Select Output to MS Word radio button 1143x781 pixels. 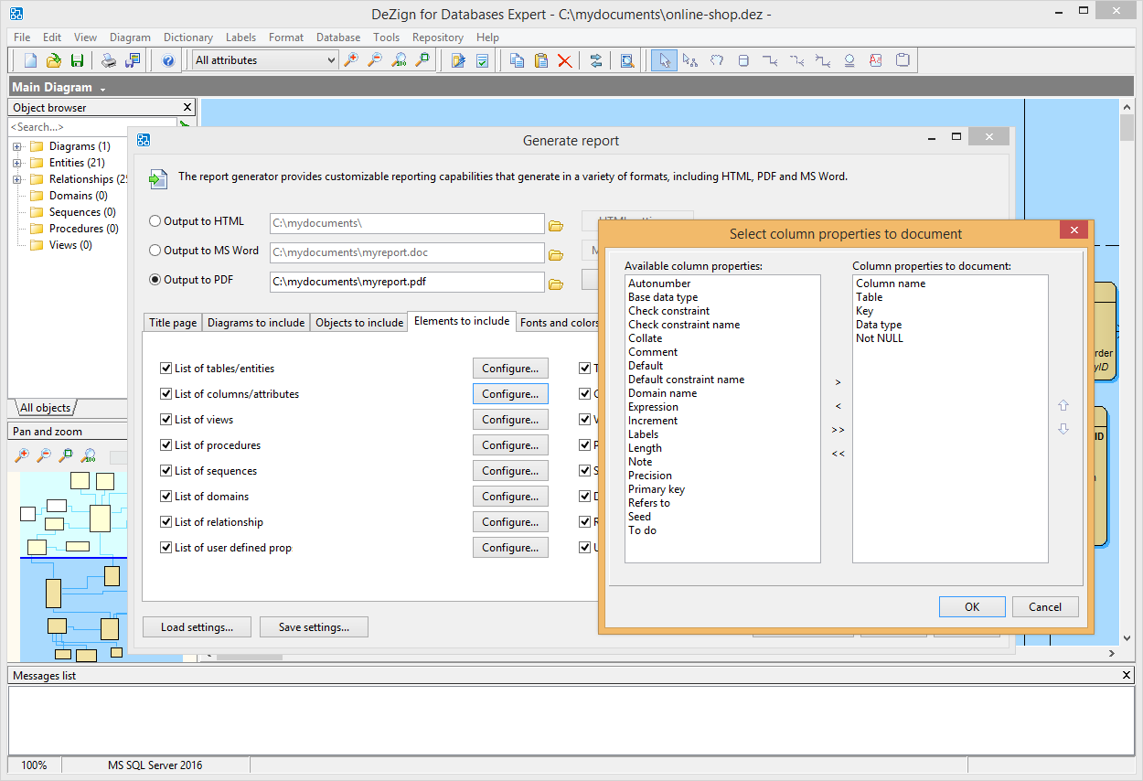click(155, 251)
